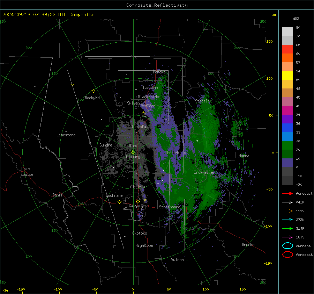Click the magenta 18TS arrow in legend
The height and width of the screenshot is (294, 314).
click(287, 237)
